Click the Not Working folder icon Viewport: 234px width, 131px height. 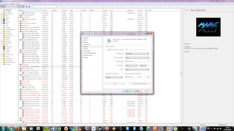click(x=4, y=35)
